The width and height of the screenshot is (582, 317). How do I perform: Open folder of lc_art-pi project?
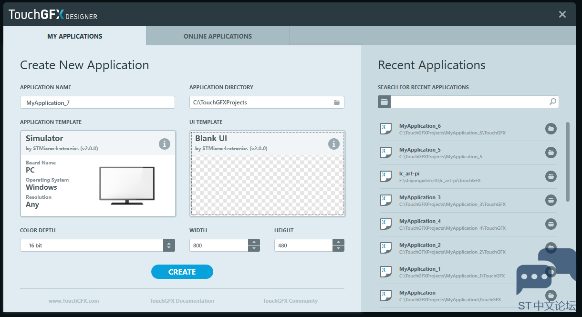click(551, 176)
